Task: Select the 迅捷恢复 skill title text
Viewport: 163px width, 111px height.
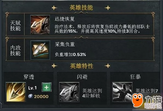Action: pyautogui.click(x=65, y=19)
